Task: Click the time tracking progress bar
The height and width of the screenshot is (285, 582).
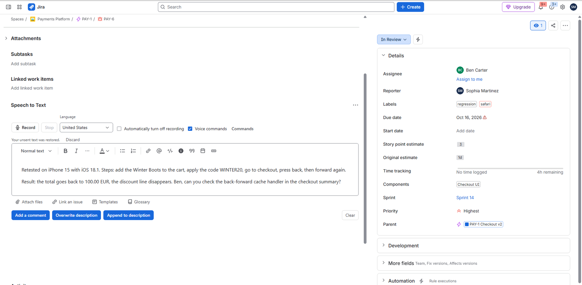Action: pos(510,168)
